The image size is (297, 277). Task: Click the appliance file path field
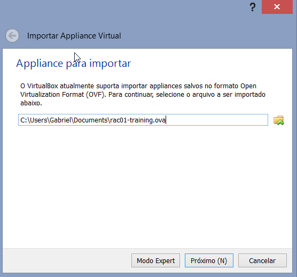pos(143,120)
